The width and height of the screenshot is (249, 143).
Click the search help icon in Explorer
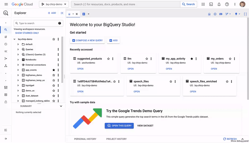pyautogui.click(x=60, y=23)
